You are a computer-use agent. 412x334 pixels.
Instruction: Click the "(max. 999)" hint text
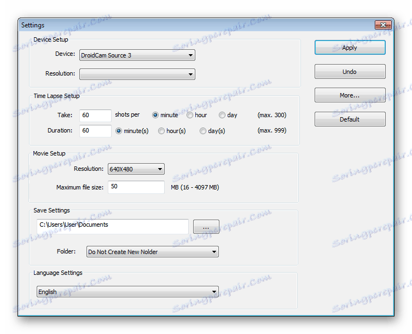click(x=272, y=130)
